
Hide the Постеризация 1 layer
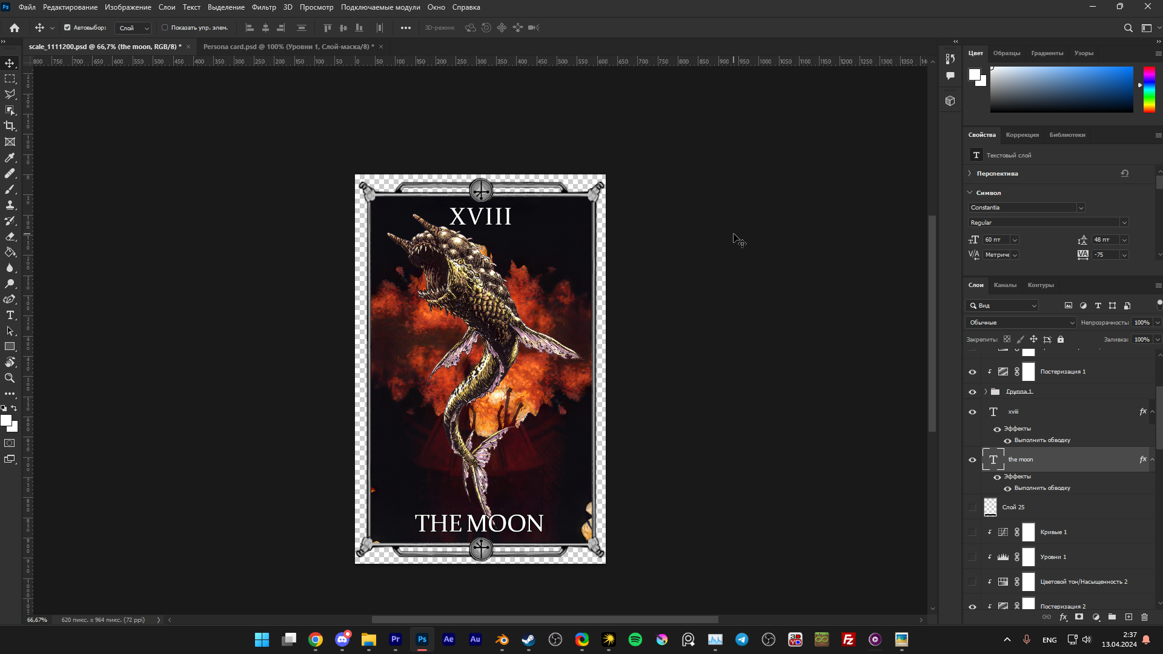pyautogui.click(x=972, y=372)
